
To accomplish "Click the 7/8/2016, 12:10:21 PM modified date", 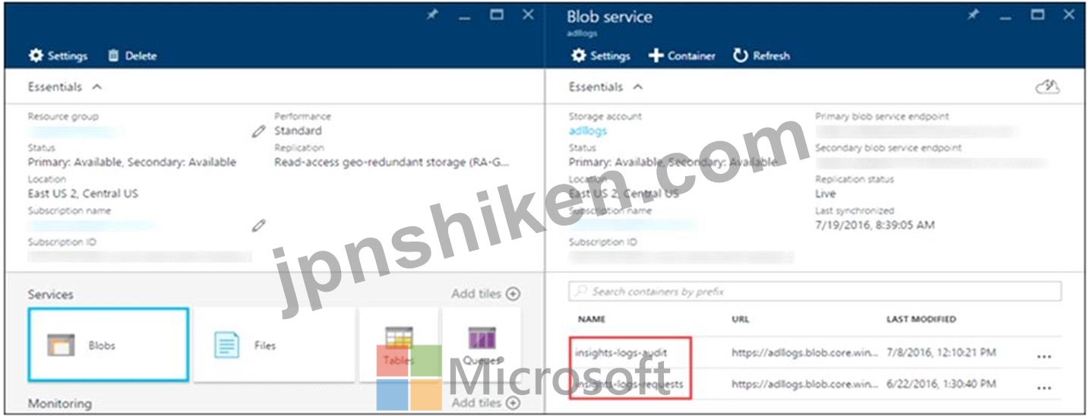I will [x=941, y=352].
